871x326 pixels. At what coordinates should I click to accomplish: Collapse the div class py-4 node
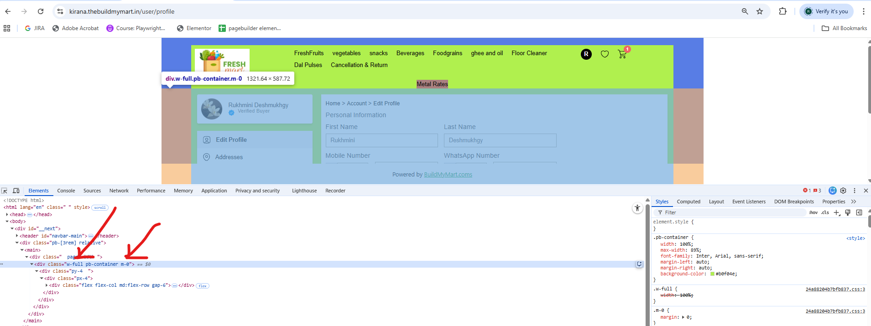(x=37, y=271)
